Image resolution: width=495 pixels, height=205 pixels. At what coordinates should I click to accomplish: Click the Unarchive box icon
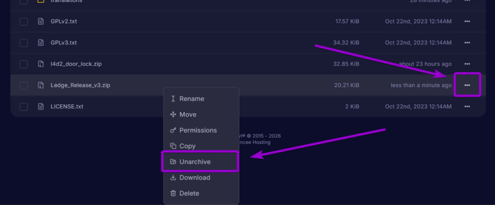173,162
